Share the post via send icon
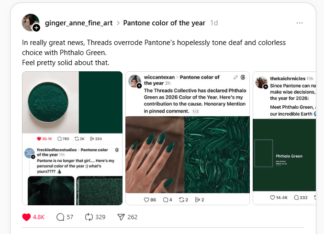 click(x=121, y=217)
